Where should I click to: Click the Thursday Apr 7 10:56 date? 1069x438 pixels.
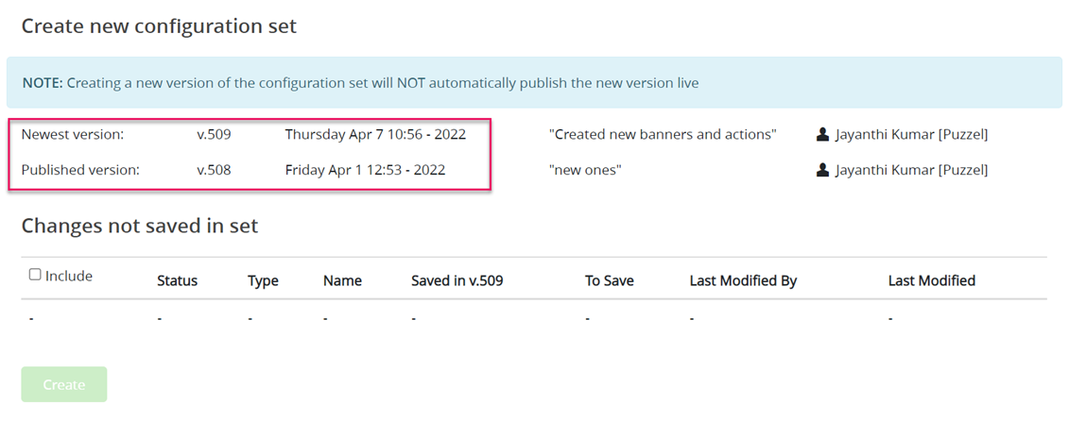click(375, 135)
